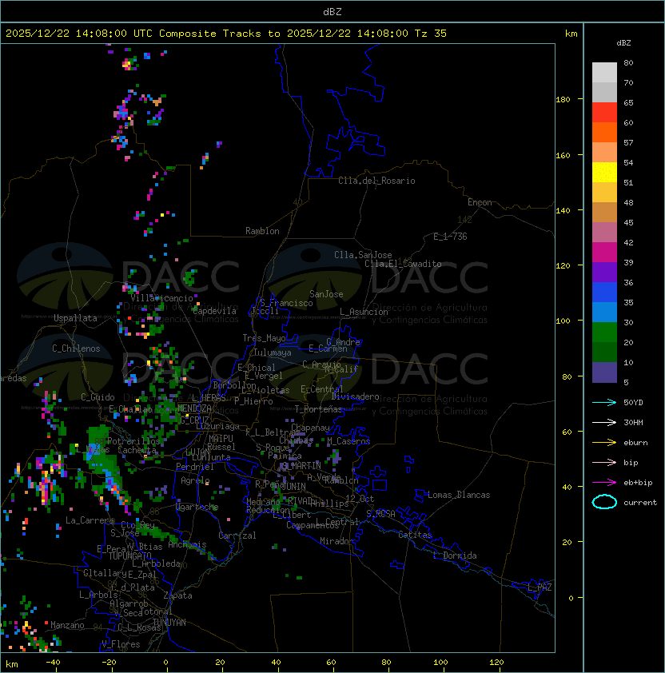Click the 'Lomas_Blancas' map label

459,495
